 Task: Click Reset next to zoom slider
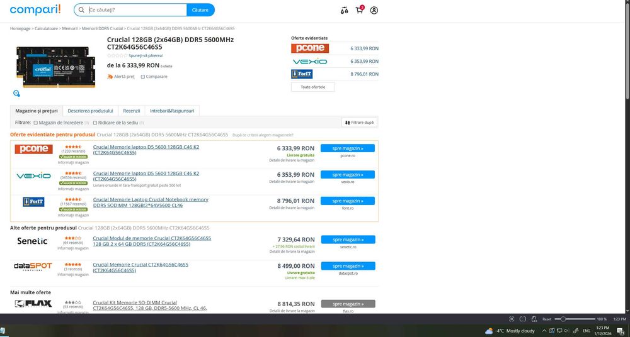click(547, 319)
